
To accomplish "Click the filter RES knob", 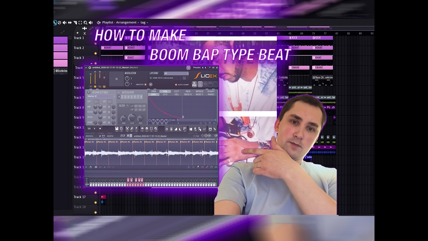I will coord(140,118).
